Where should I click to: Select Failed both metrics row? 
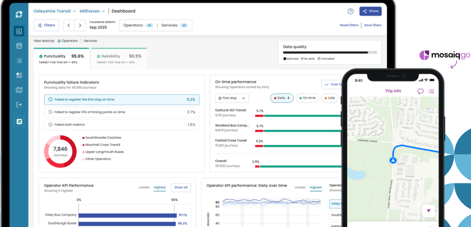coord(122,125)
